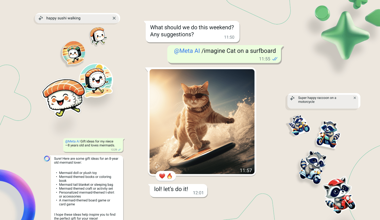Viewport: 380px width, 220px height.
Task: Click the double check marks at 11:55
Action: point(275,59)
